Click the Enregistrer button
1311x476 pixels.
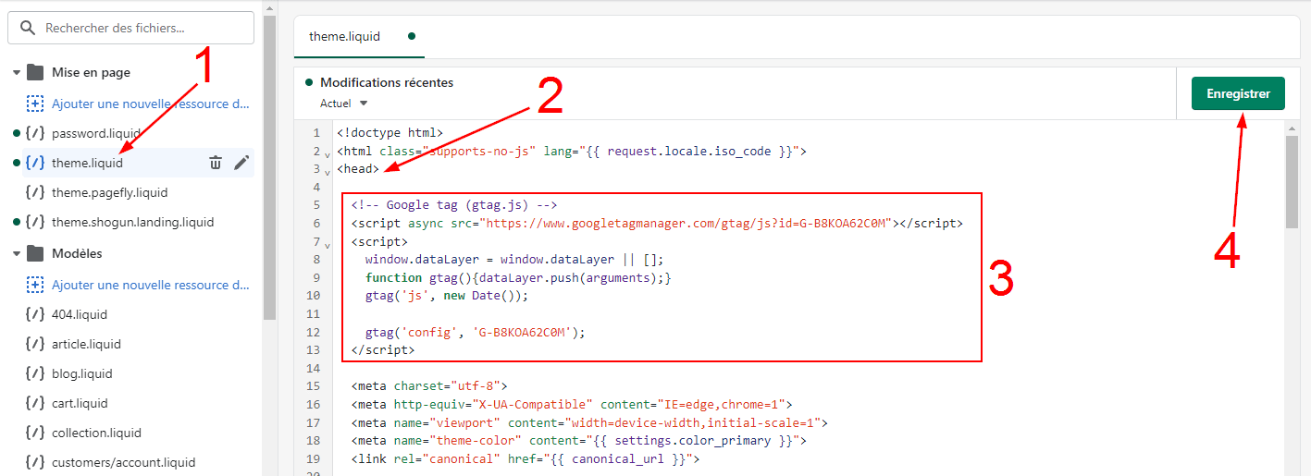pos(1238,93)
